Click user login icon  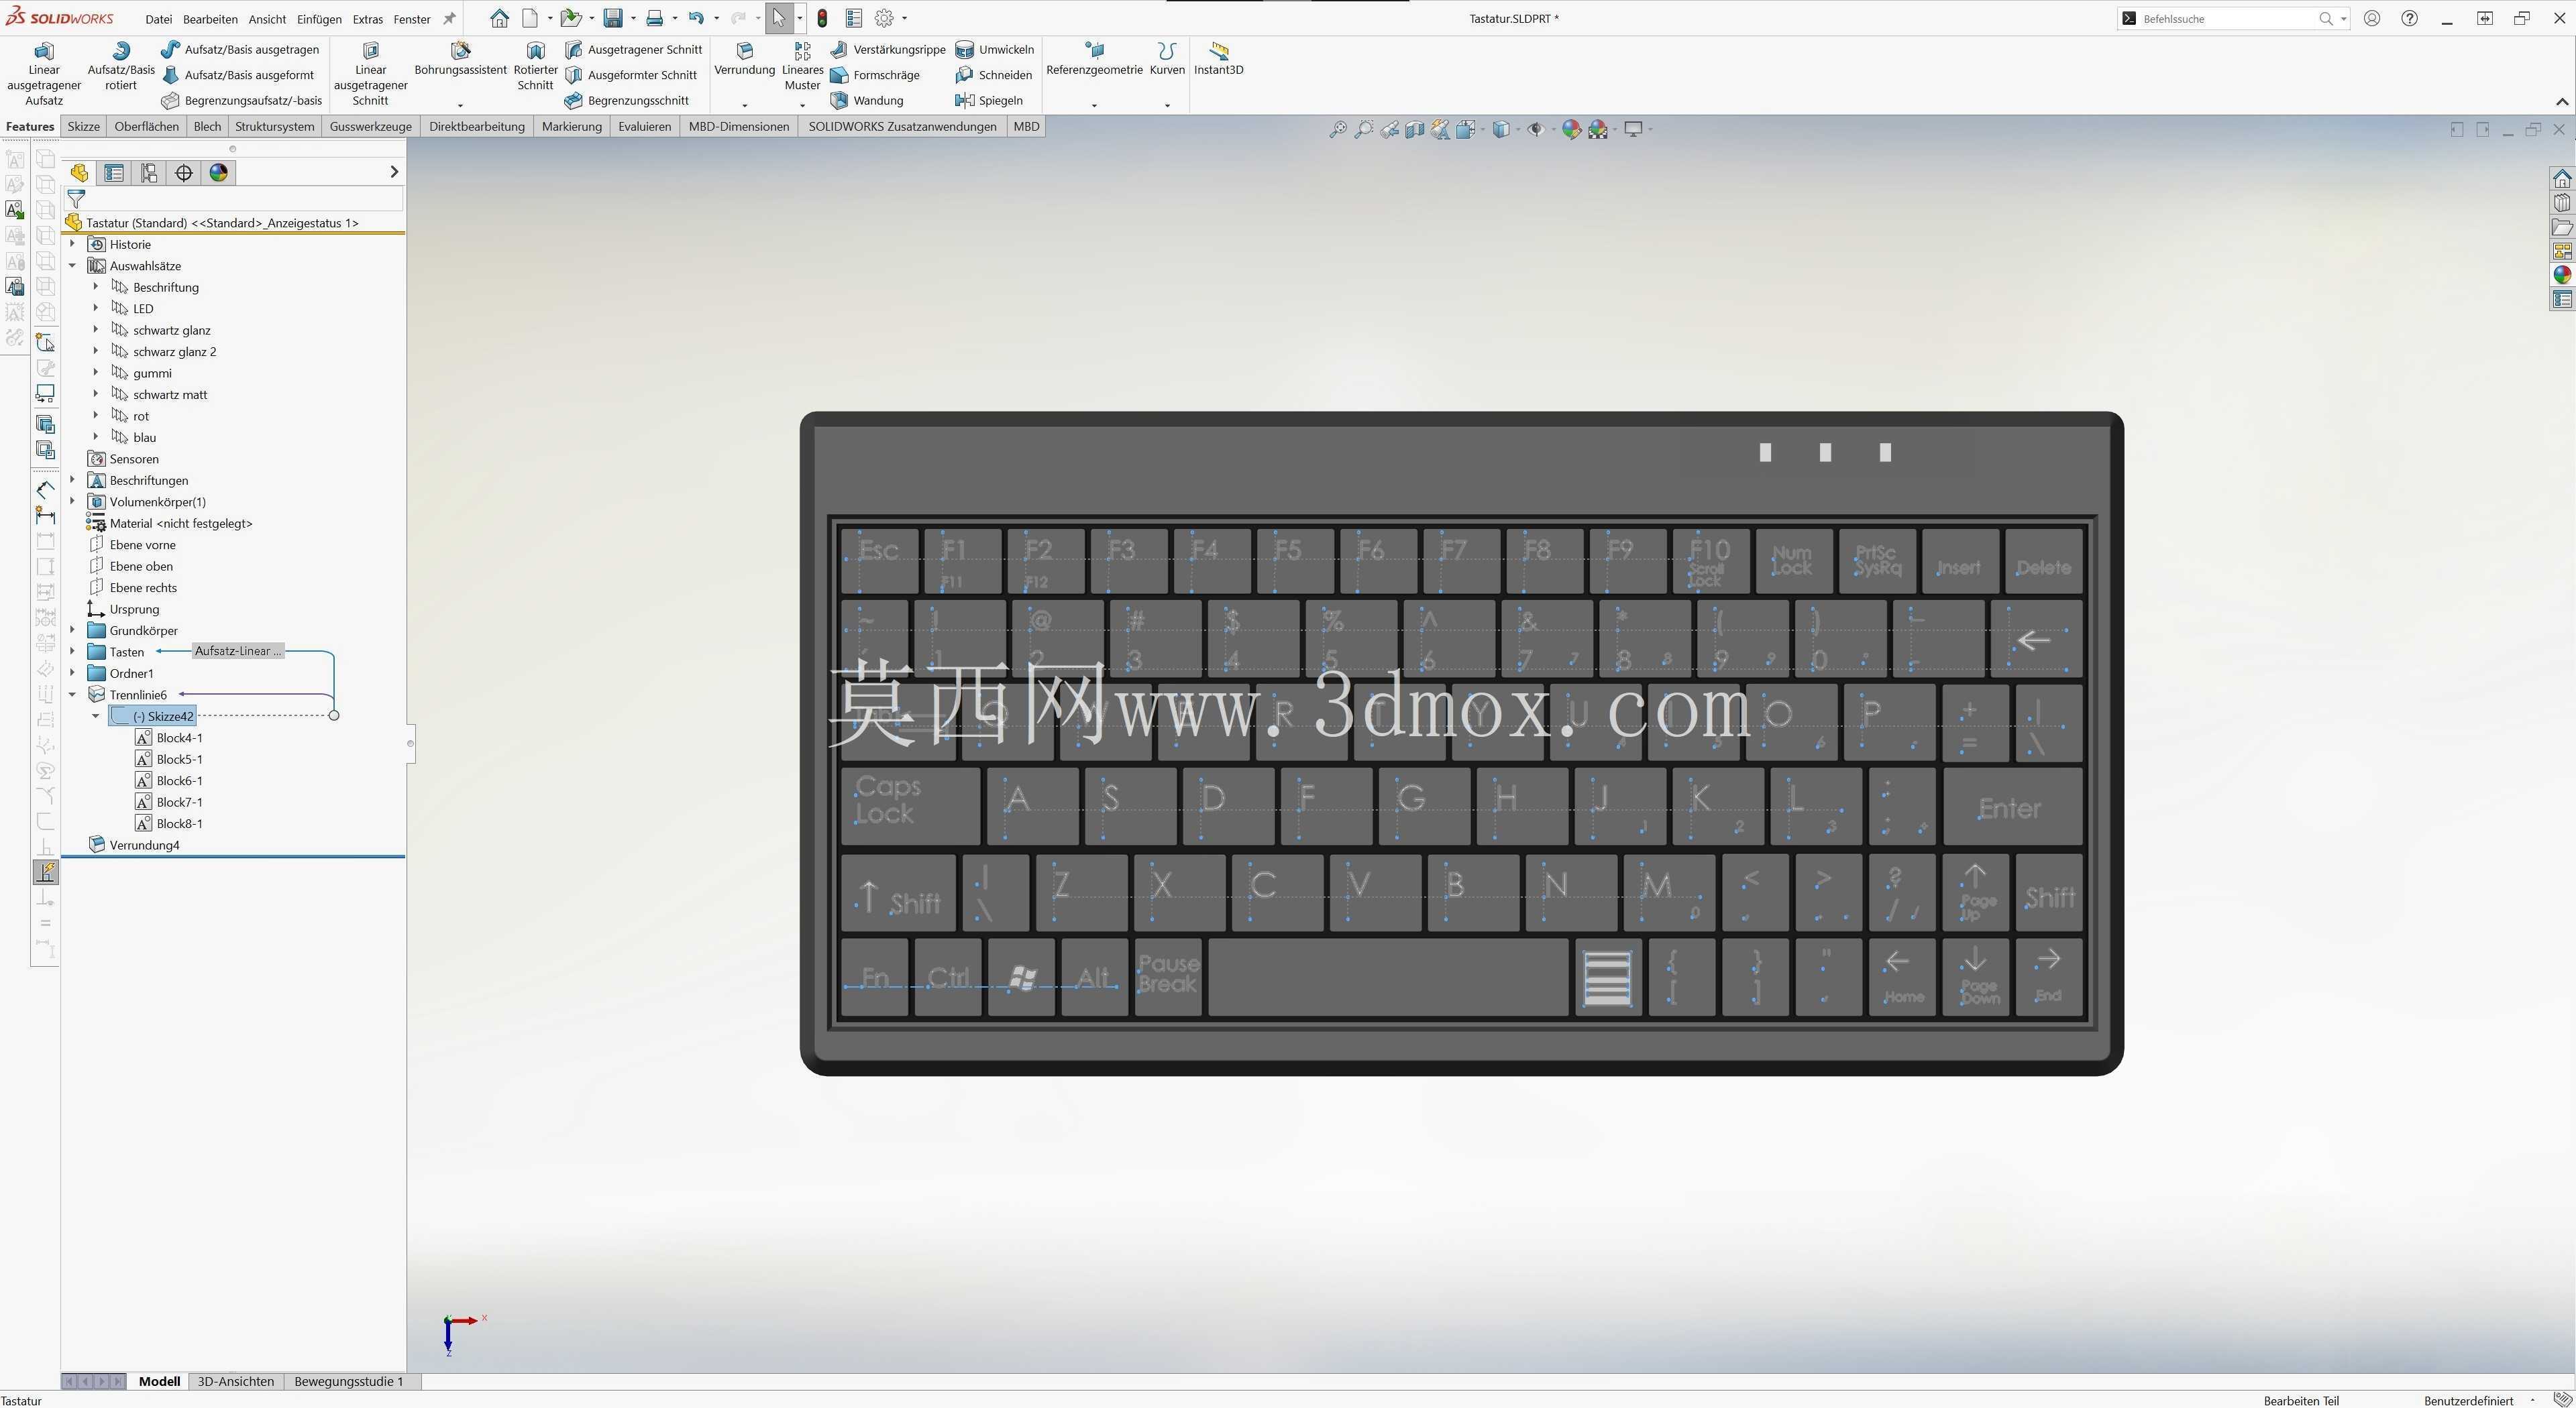[x=2372, y=18]
